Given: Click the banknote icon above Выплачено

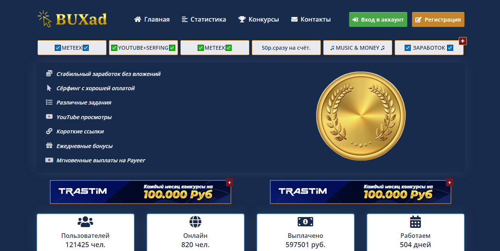Looking at the screenshot, I should 305,222.
